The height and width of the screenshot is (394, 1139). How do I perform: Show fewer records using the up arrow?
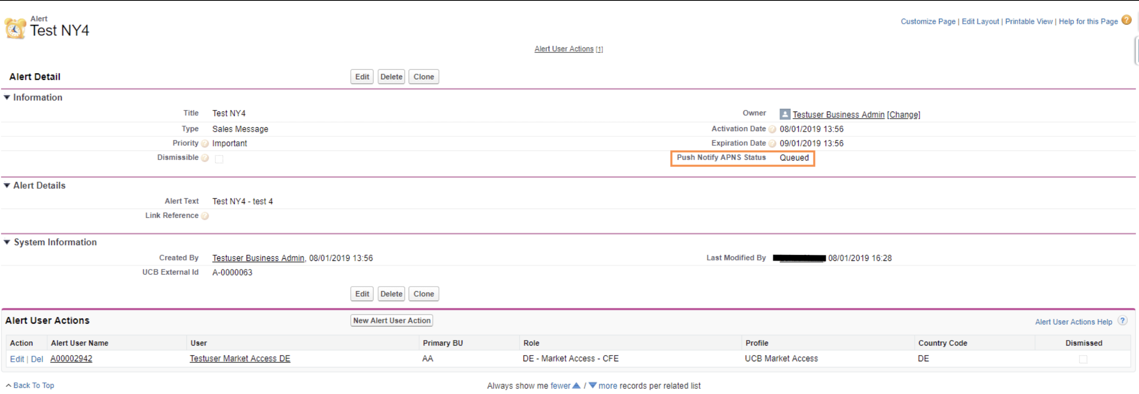coord(576,385)
